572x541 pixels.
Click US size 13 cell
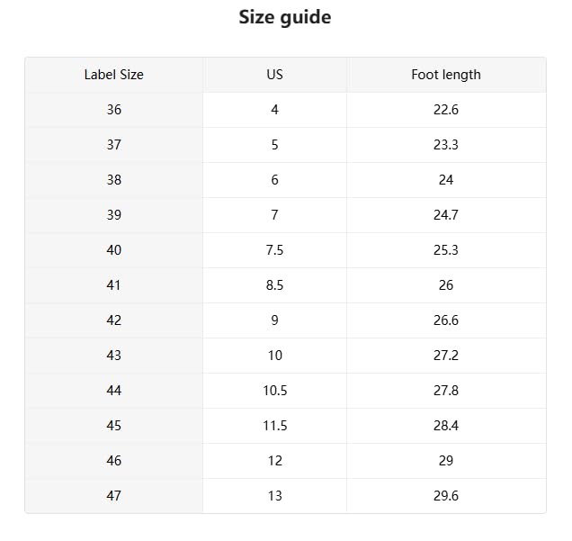[x=275, y=496]
